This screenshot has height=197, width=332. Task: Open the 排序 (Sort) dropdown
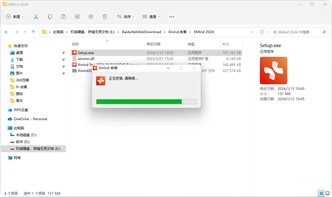coord(126,17)
